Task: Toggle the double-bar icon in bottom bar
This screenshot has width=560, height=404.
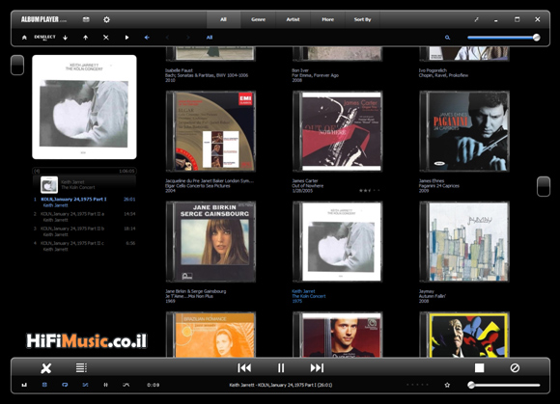Action: point(105,385)
